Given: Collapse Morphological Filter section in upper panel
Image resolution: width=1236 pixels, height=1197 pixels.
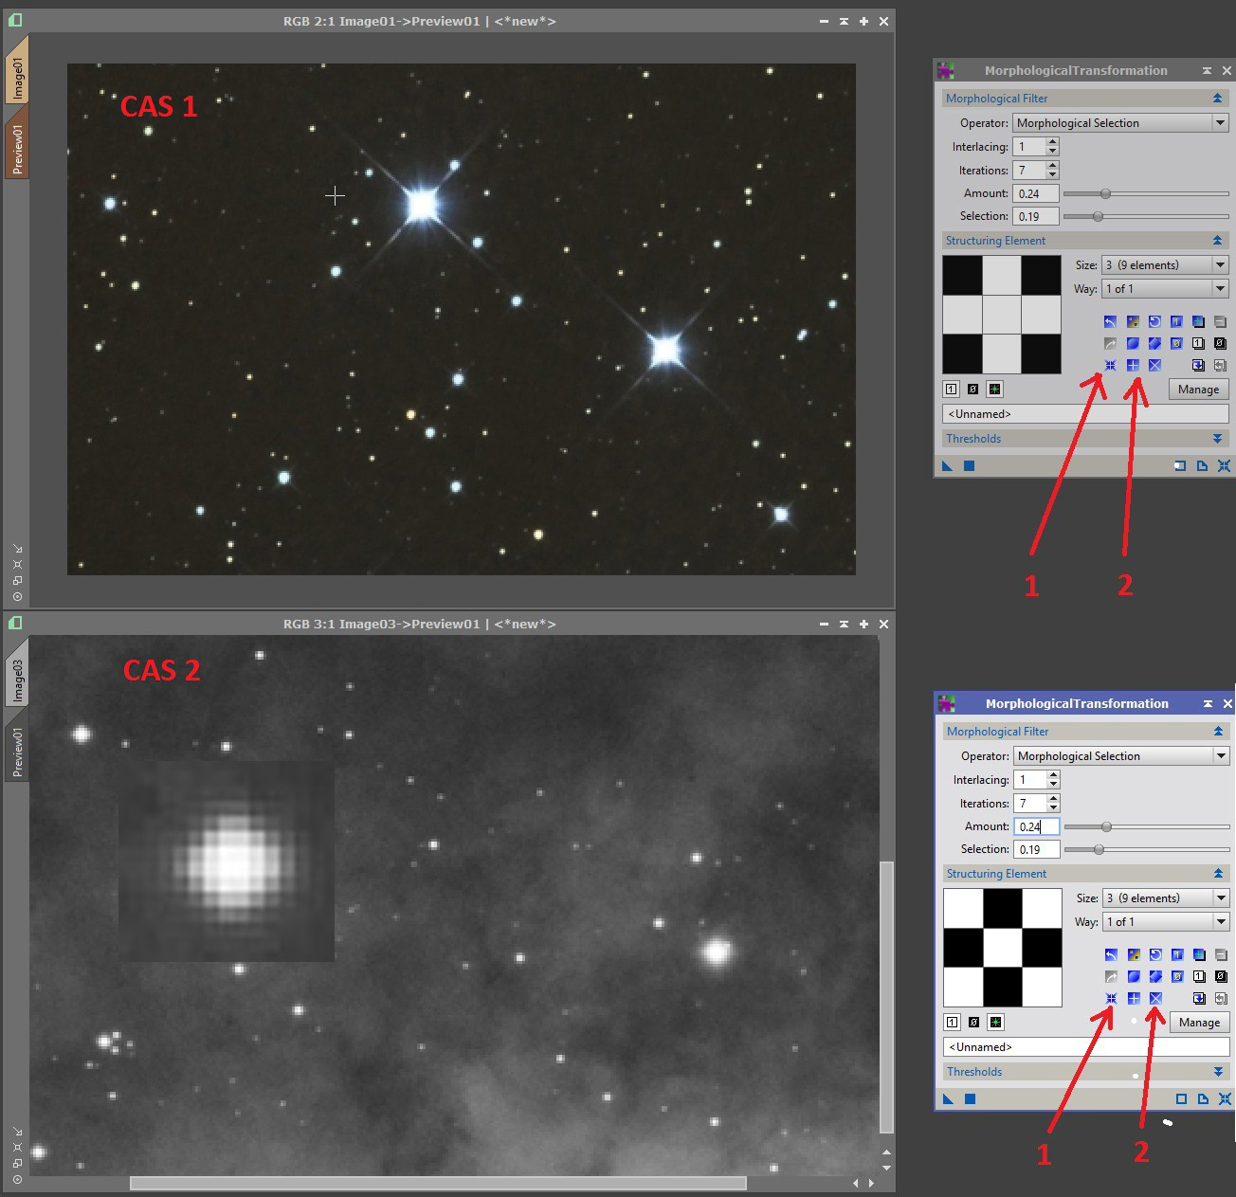Looking at the screenshot, I should click(1217, 99).
